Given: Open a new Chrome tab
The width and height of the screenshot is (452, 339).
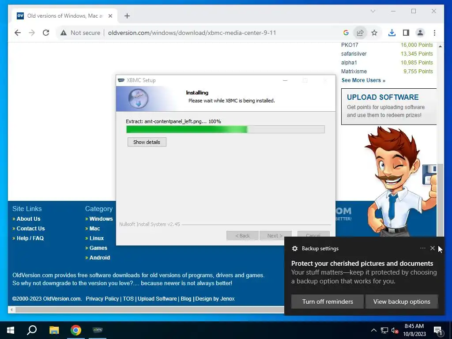Looking at the screenshot, I should tap(127, 16).
